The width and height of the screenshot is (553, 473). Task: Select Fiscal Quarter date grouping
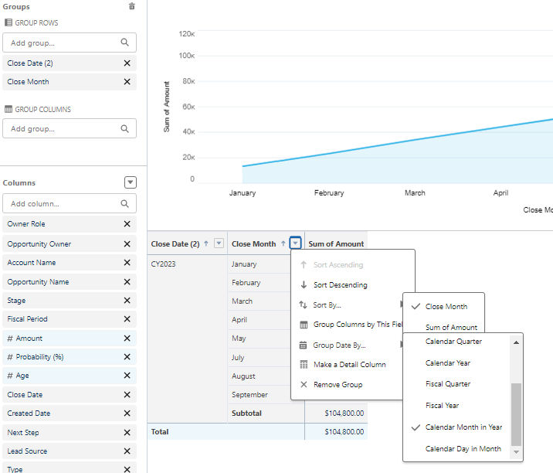pyautogui.click(x=447, y=384)
